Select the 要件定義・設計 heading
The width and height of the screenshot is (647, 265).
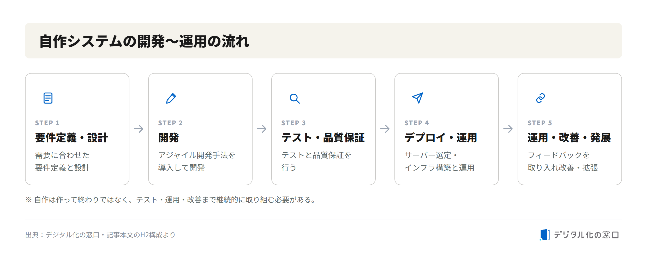pos(71,138)
